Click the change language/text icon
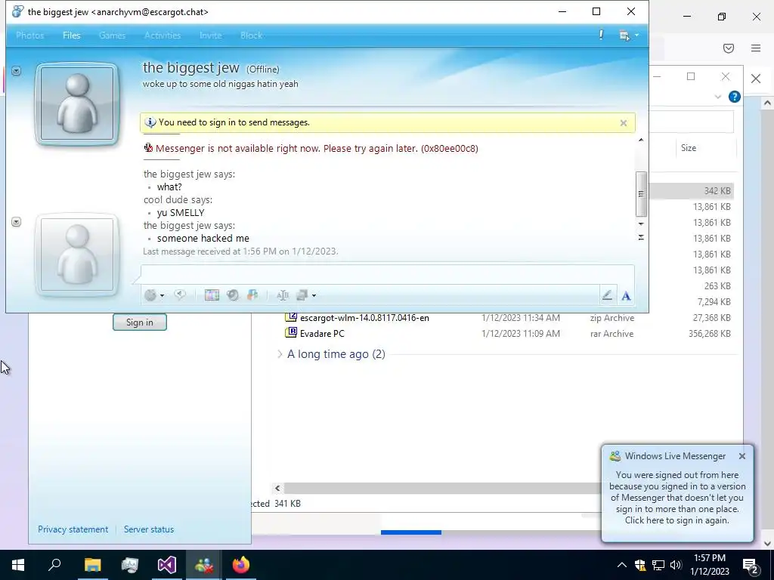Viewport: 774px width, 580px height. 283,295
